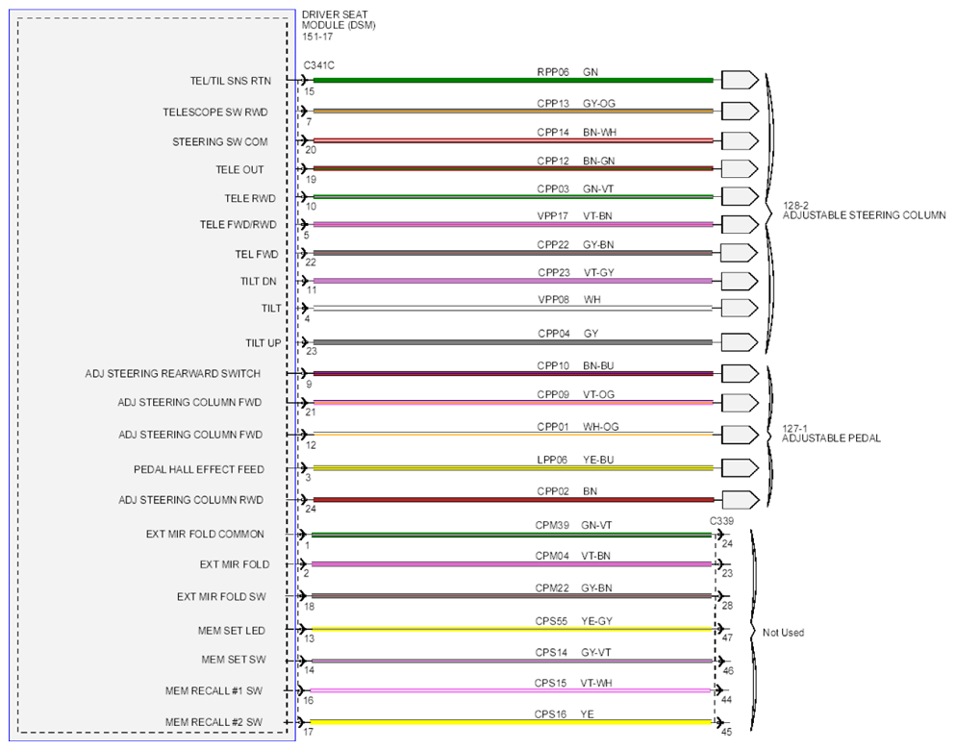
Task: Select the yellow CPS16 YE wire
Action: point(511,722)
